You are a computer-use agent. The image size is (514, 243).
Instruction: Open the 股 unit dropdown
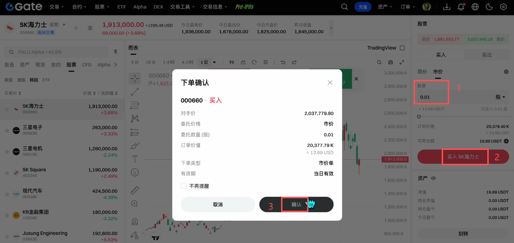pos(500,97)
